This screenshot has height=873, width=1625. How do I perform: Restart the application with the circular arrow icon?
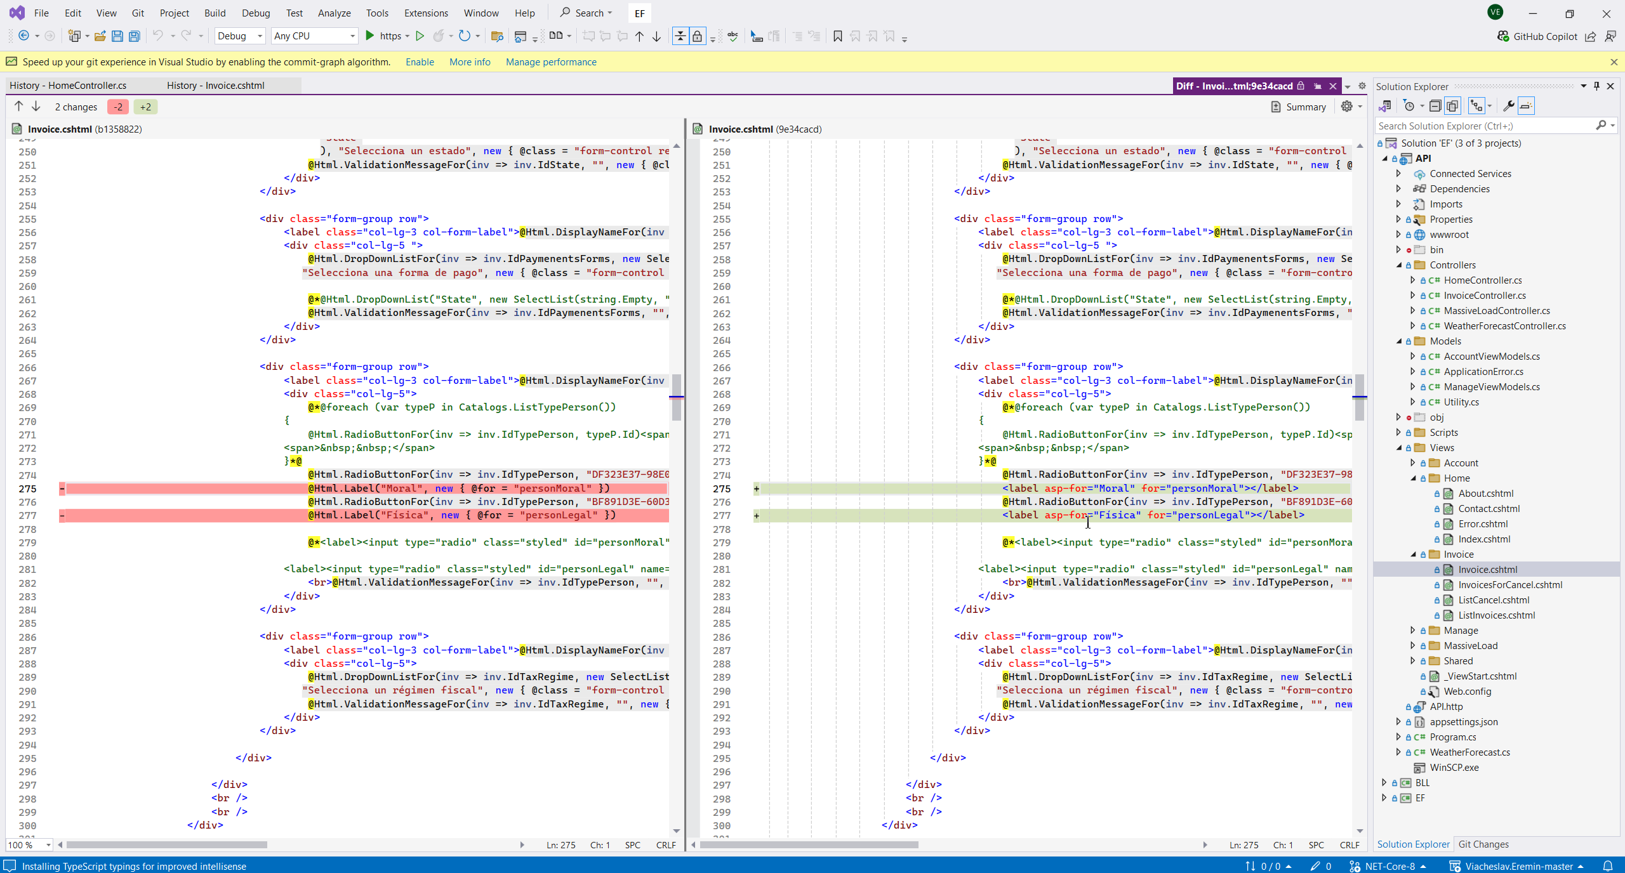coord(464,36)
